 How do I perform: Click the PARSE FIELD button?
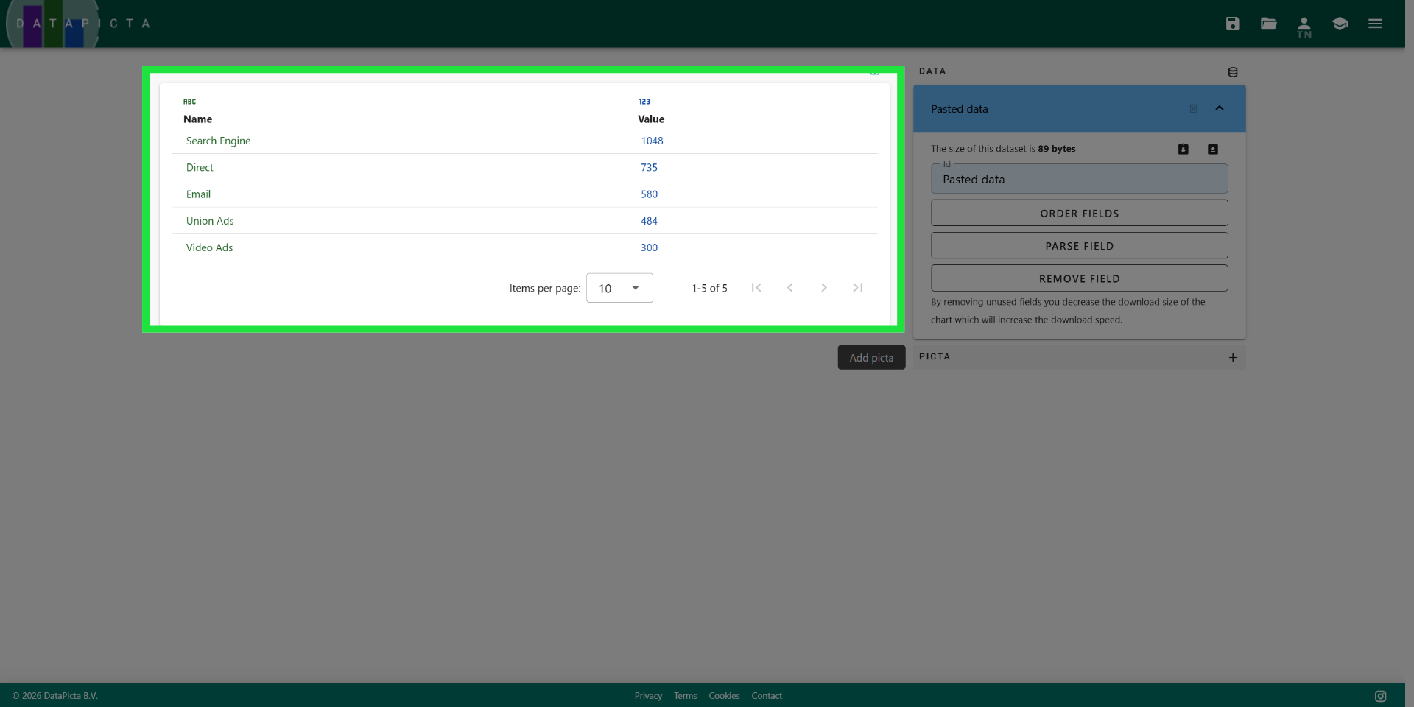[1079, 245]
